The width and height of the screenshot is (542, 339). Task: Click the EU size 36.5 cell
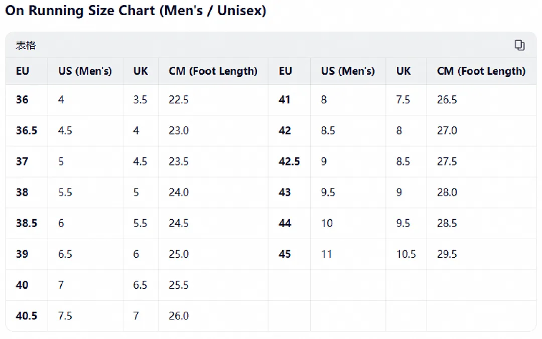point(26,130)
